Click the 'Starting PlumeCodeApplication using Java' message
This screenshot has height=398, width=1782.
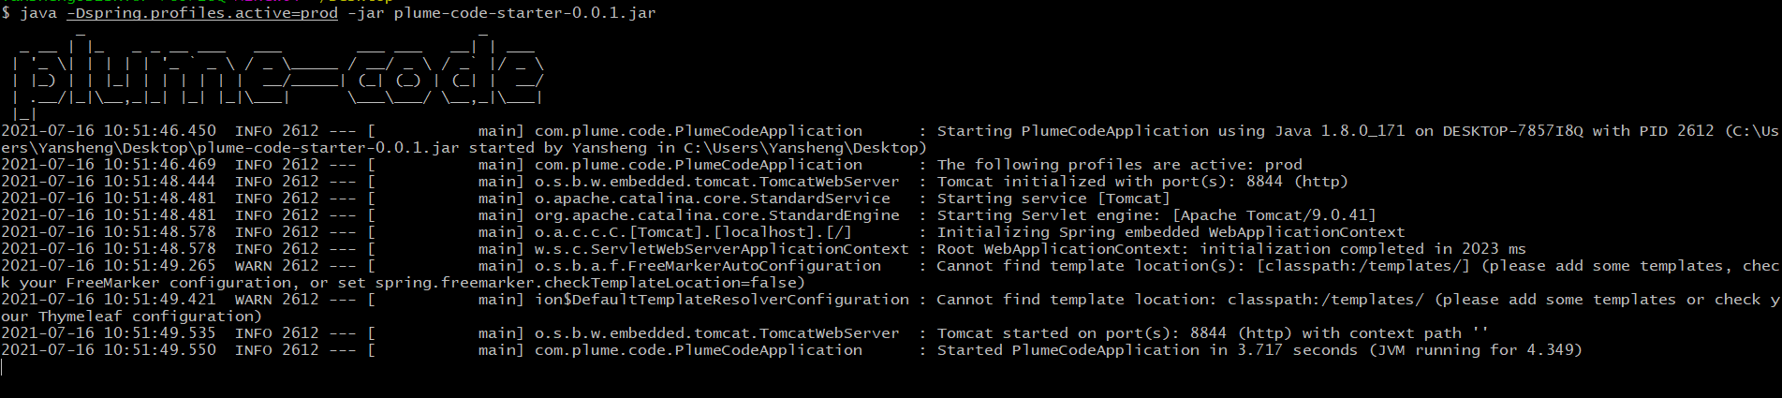pyautogui.click(x=1073, y=131)
